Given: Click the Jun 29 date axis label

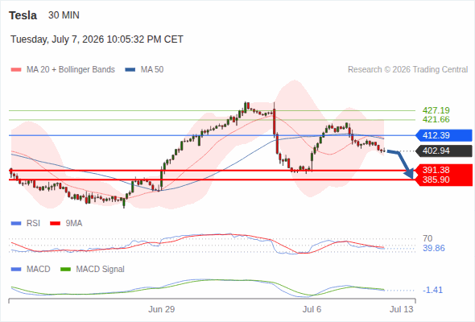Looking at the screenshot, I should coord(162,309).
